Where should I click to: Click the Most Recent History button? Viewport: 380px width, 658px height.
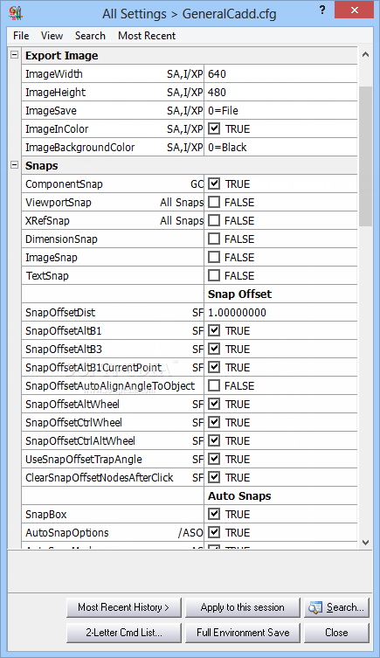point(124,607)
